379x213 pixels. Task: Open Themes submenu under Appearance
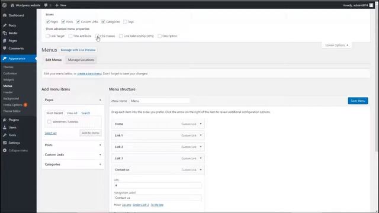tap(8, 67)
